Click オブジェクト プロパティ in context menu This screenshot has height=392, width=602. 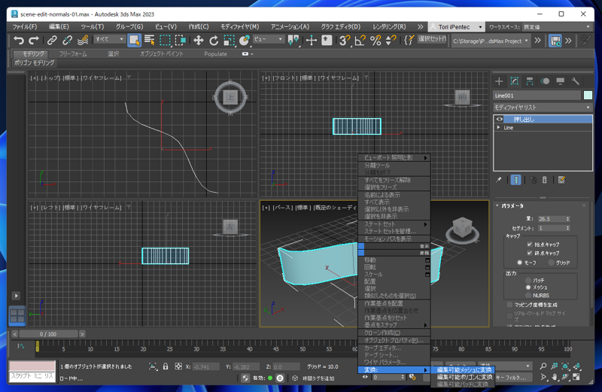coord(394,340)
